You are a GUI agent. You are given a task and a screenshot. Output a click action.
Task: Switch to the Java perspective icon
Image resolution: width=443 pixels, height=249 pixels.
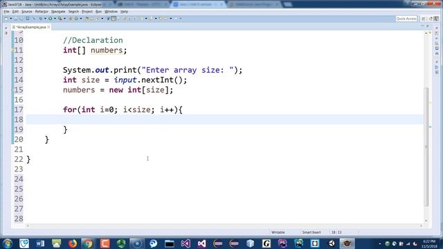(436, 19)
